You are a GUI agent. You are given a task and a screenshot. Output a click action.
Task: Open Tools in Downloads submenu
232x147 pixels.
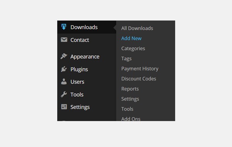(x=127, y=109)
